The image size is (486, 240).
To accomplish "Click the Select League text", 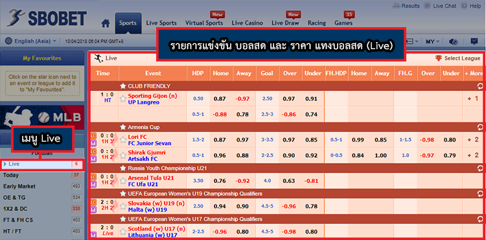I will (462, 58).
